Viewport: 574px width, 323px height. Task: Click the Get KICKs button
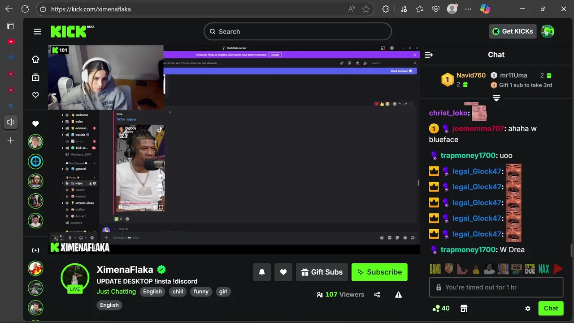(x=513, y=31)
